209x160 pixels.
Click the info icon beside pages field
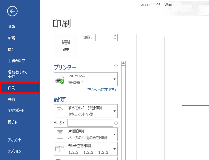(116, 123)
